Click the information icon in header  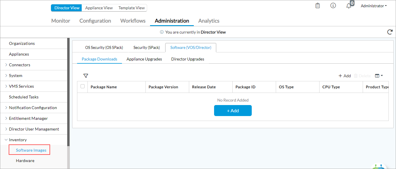(333, 6)
